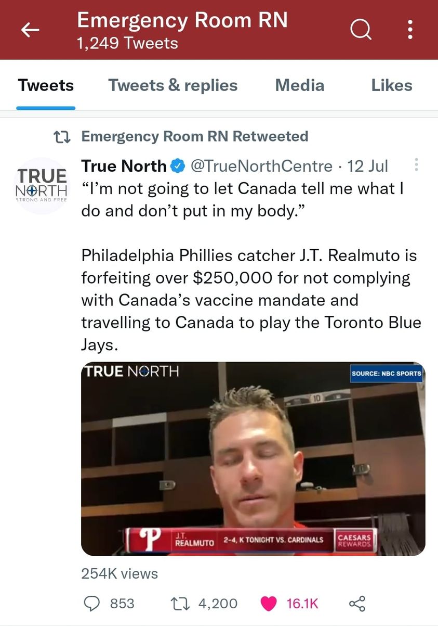Share the tweet via share icon

click(357, 603)
